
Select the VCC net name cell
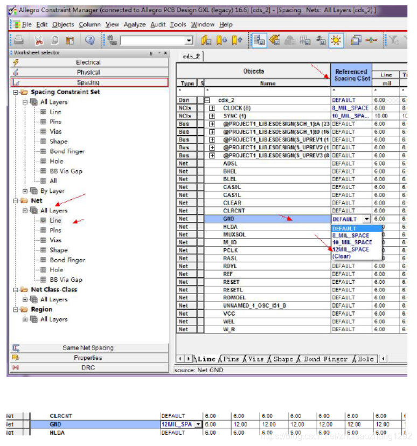pyautogui.click(x=230, y=313)
